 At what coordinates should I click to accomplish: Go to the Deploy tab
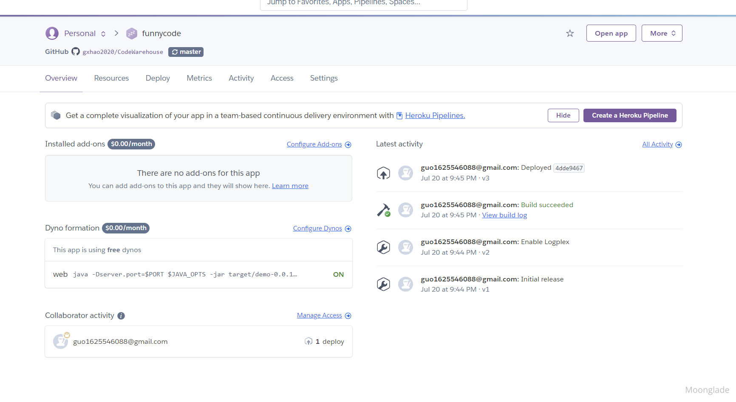158,78
